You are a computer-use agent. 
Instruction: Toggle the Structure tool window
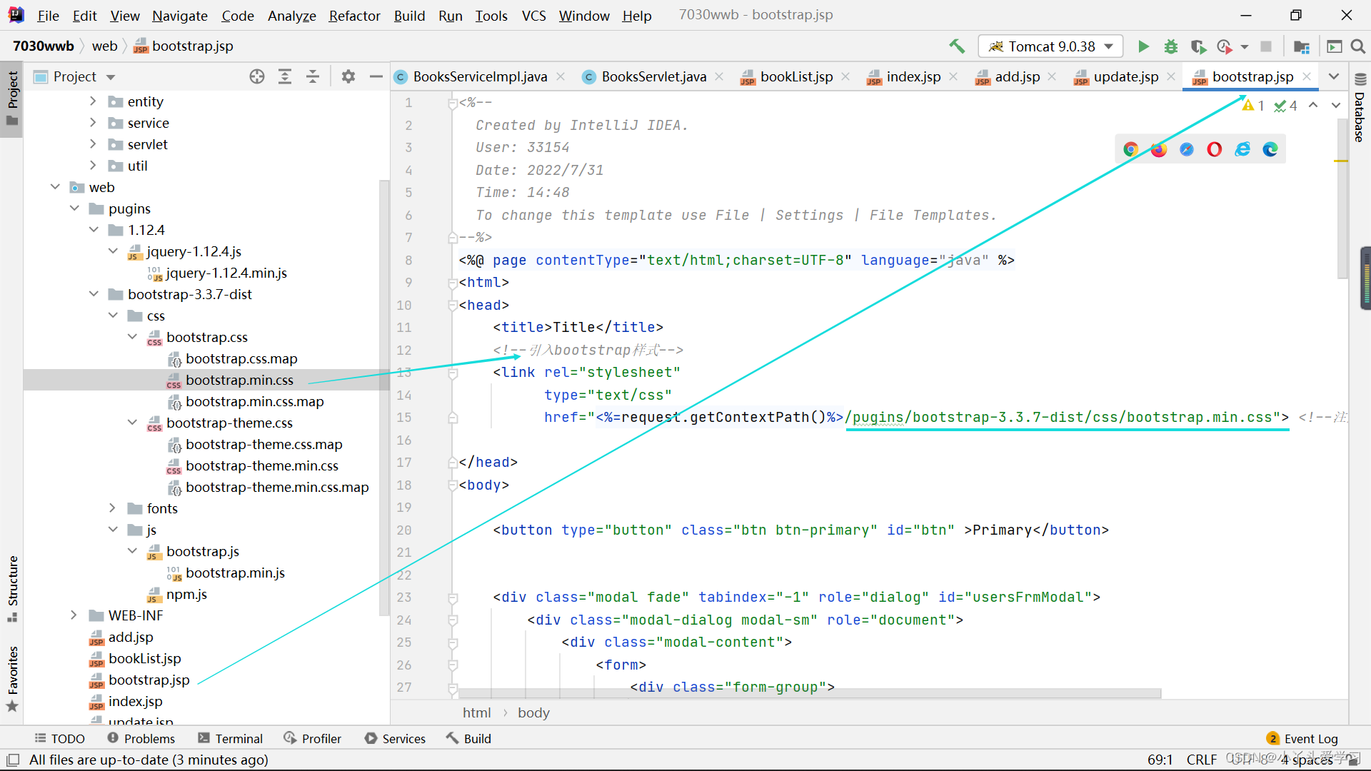pos(12,588)
